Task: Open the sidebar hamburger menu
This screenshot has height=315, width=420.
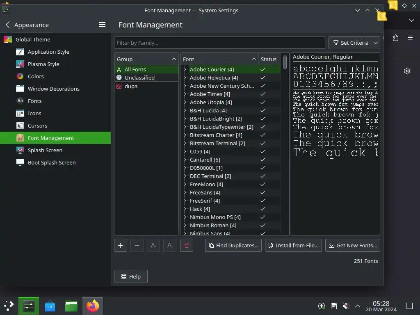Action: pos(102,25)
